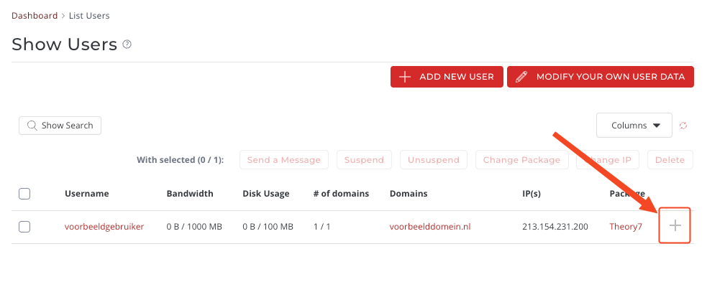Open the Columns dropdown

(634, 126)
